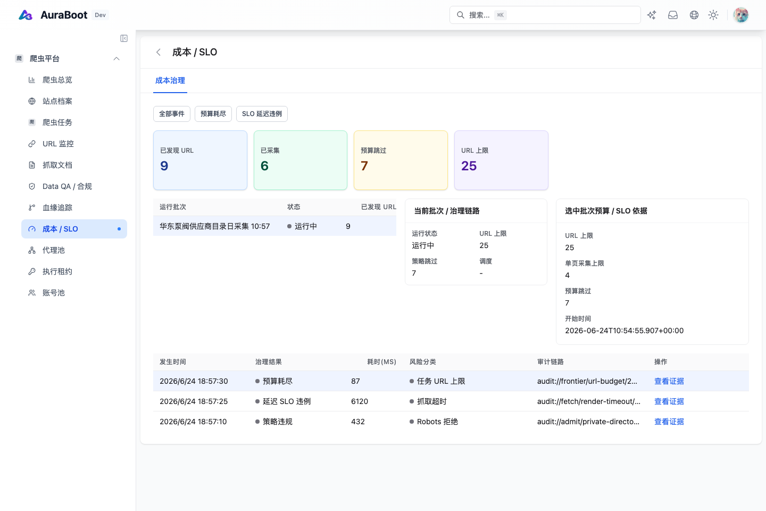Image resolution: width=766 pixels, height=511 pixels.
Task: Click start time 2026-06-24T10:54:55.907+00:00
Action: pyautogui.click(x=625, y=331)
